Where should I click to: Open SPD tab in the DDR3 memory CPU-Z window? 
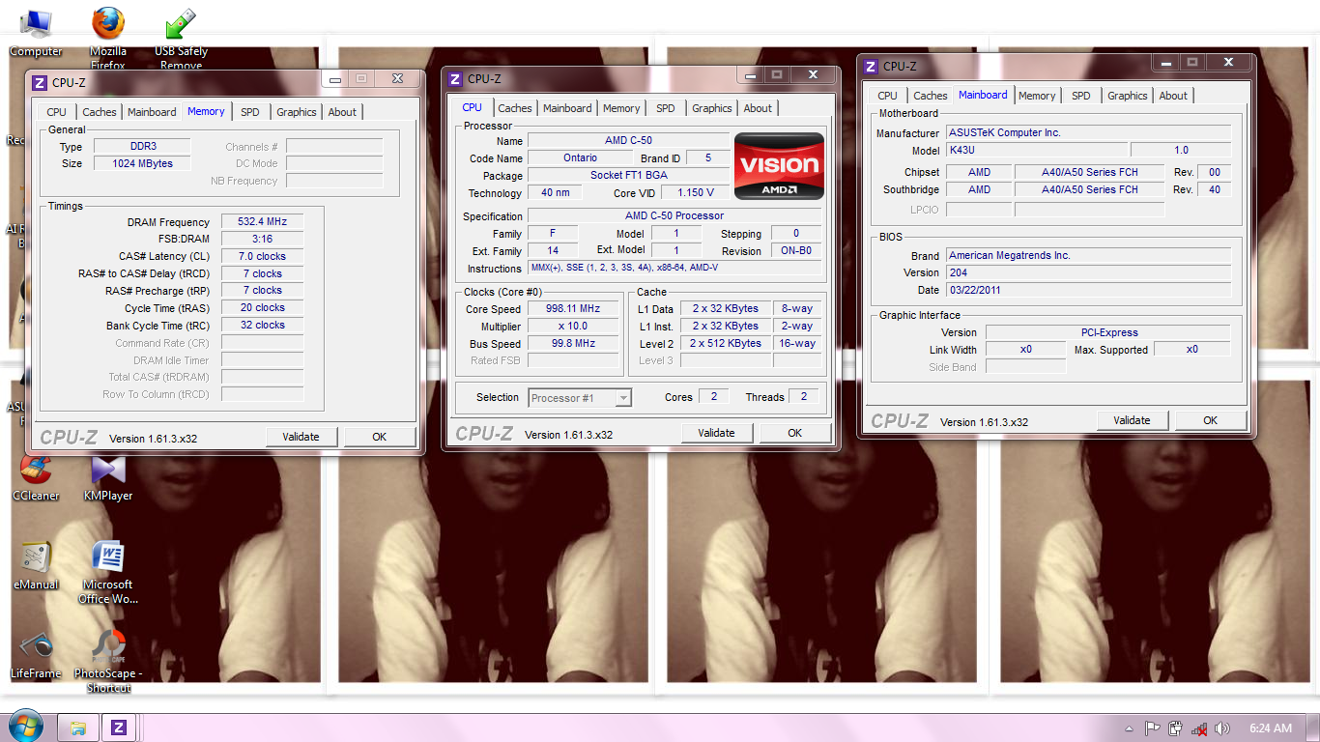(x=250, y=112)
